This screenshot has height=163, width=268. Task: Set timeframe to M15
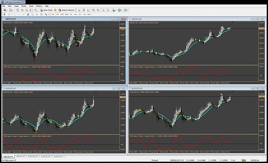62,14
